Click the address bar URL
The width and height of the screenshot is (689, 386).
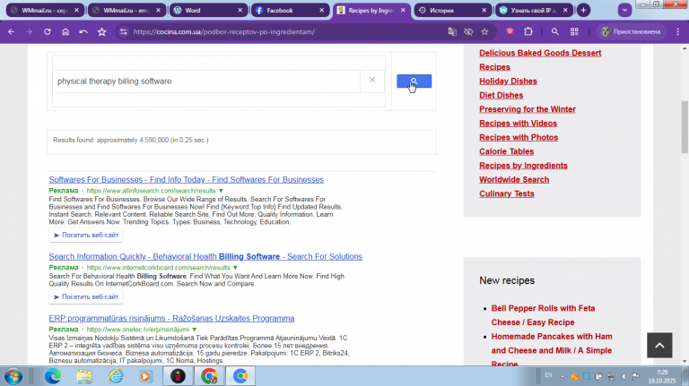click(224, 31)
